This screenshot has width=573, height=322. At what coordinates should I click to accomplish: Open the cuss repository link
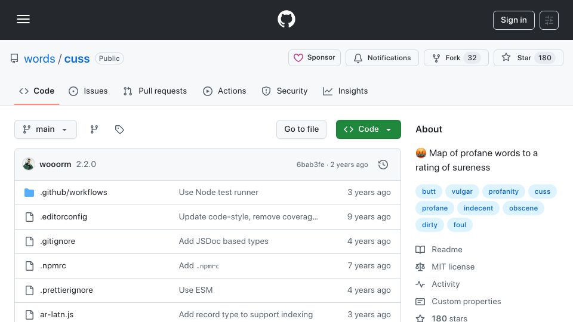(77, 59)
